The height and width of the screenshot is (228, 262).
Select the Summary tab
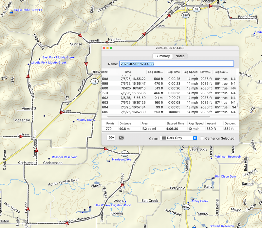tap(162, 56)
